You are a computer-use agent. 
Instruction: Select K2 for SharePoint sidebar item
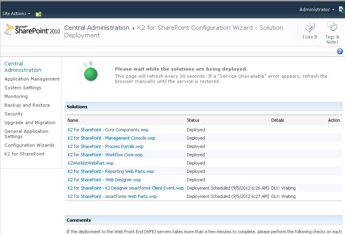coord(24,154)
